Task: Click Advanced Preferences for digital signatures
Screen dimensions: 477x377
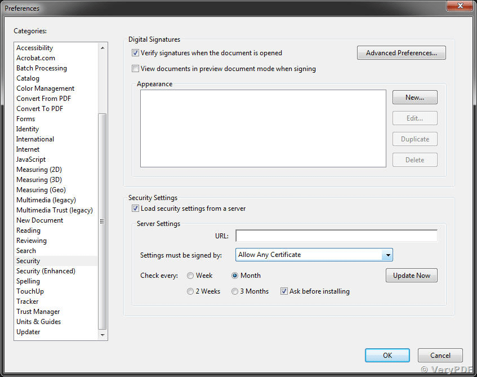Action: 401,52
